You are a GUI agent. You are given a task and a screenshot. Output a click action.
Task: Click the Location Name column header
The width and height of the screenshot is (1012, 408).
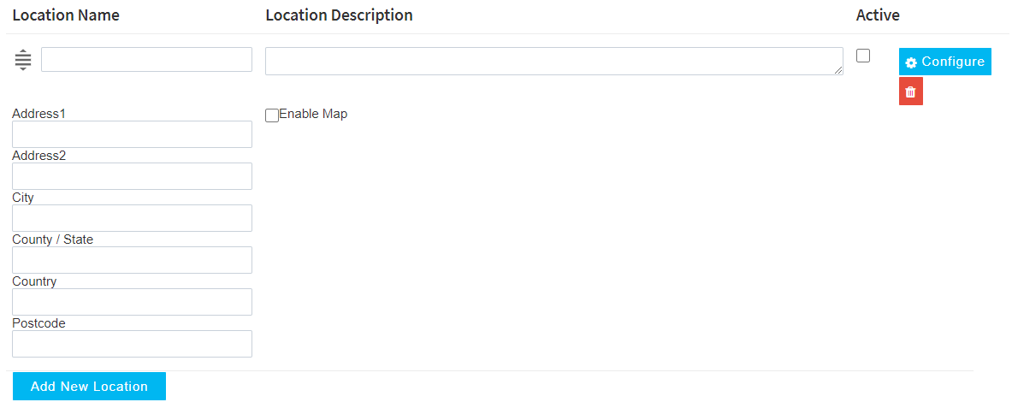(x=66, y=15)
